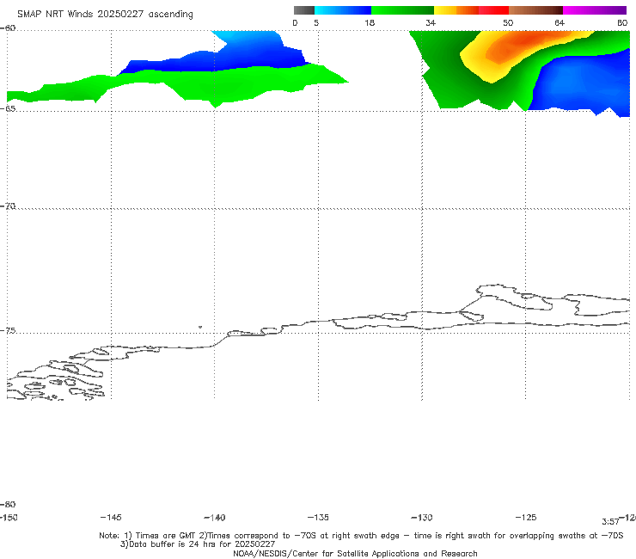Click the magenta-purple segment of the color bar

(x=595, y=10)
